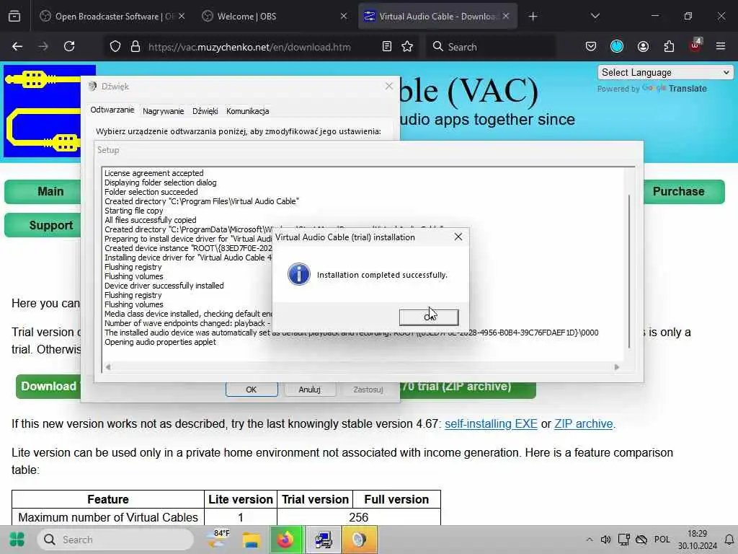Click the site security padlock icon
This screenshot has width=738, height=554.
point(135,47)
